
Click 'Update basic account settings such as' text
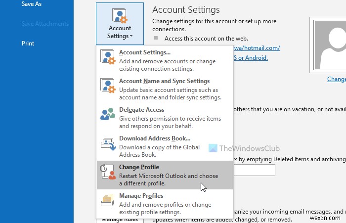(x=169, y=90)
